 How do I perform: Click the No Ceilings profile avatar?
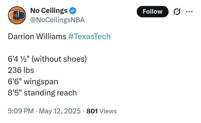(16, 15)
